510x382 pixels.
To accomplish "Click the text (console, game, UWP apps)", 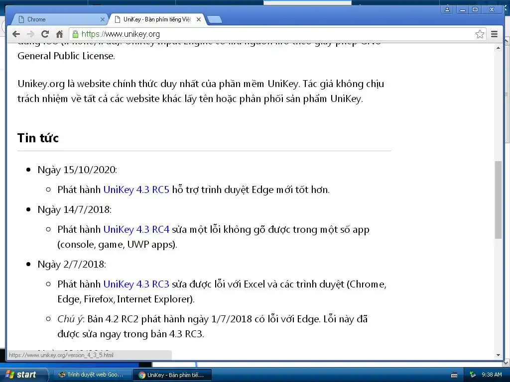I will point(117,245).
